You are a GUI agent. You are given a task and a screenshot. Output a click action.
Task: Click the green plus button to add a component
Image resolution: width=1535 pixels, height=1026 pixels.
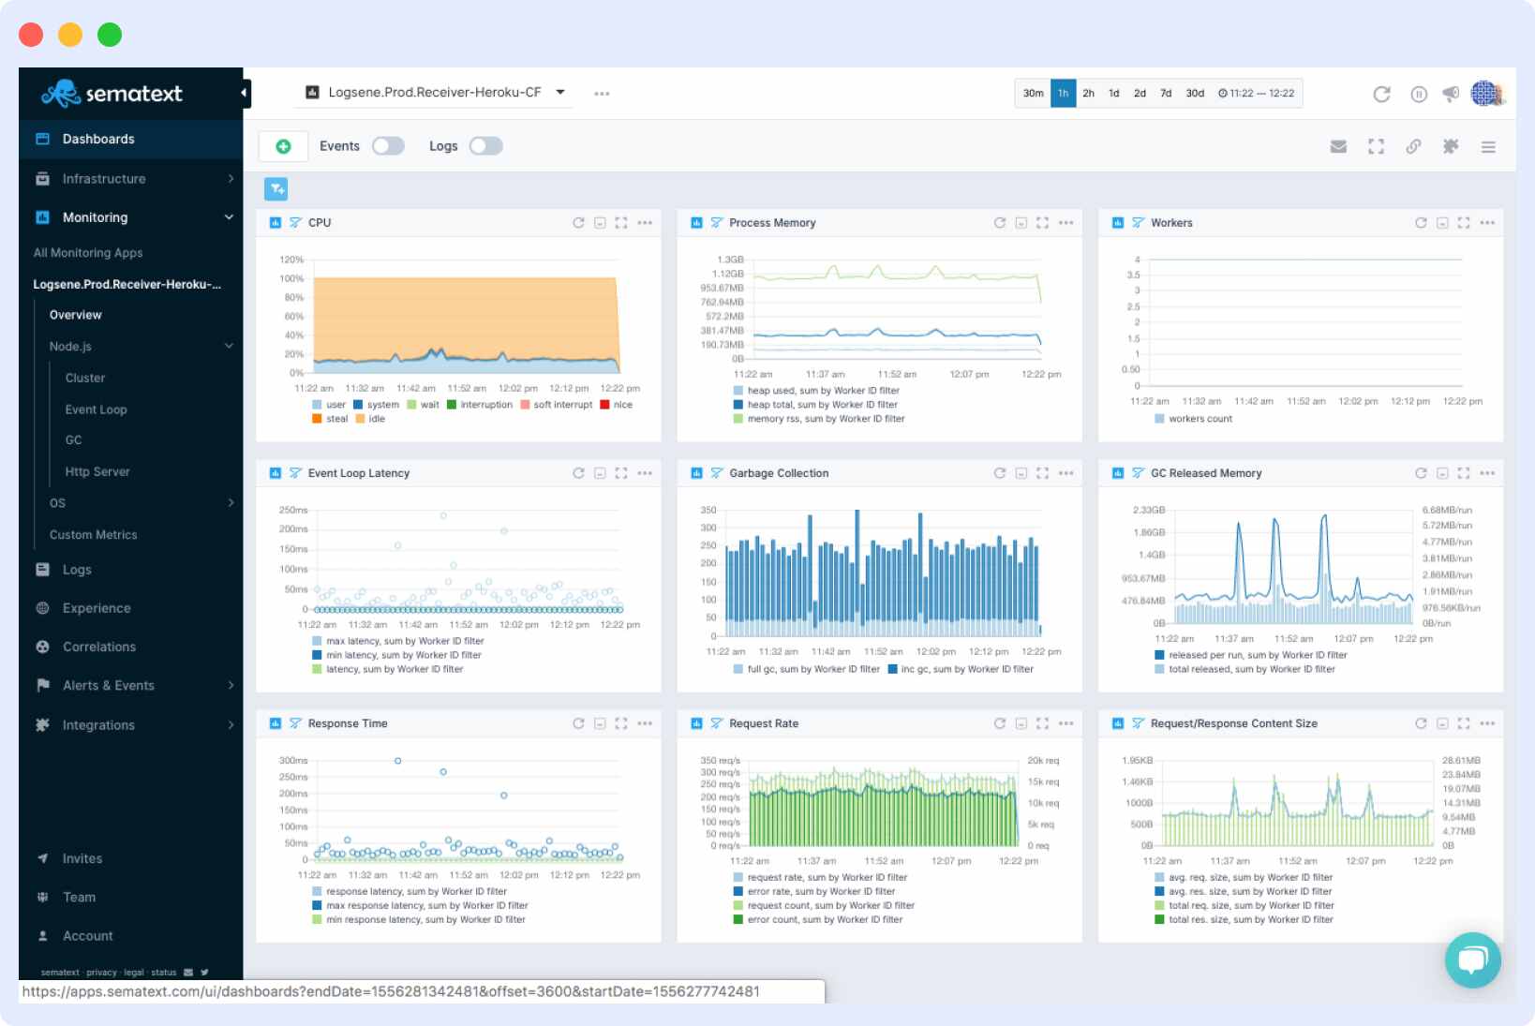(x=282, y=146)
